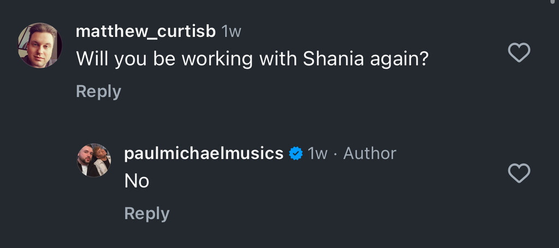The width and height of the screenshot is (559, 248).
Task: Open paulmichaelmusics' profile picture
Action: (93, 160)
